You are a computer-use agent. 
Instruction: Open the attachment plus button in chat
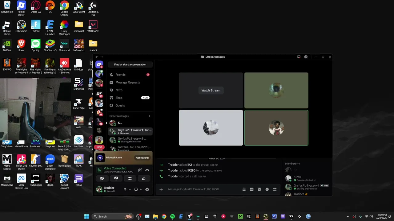point(161,189)
